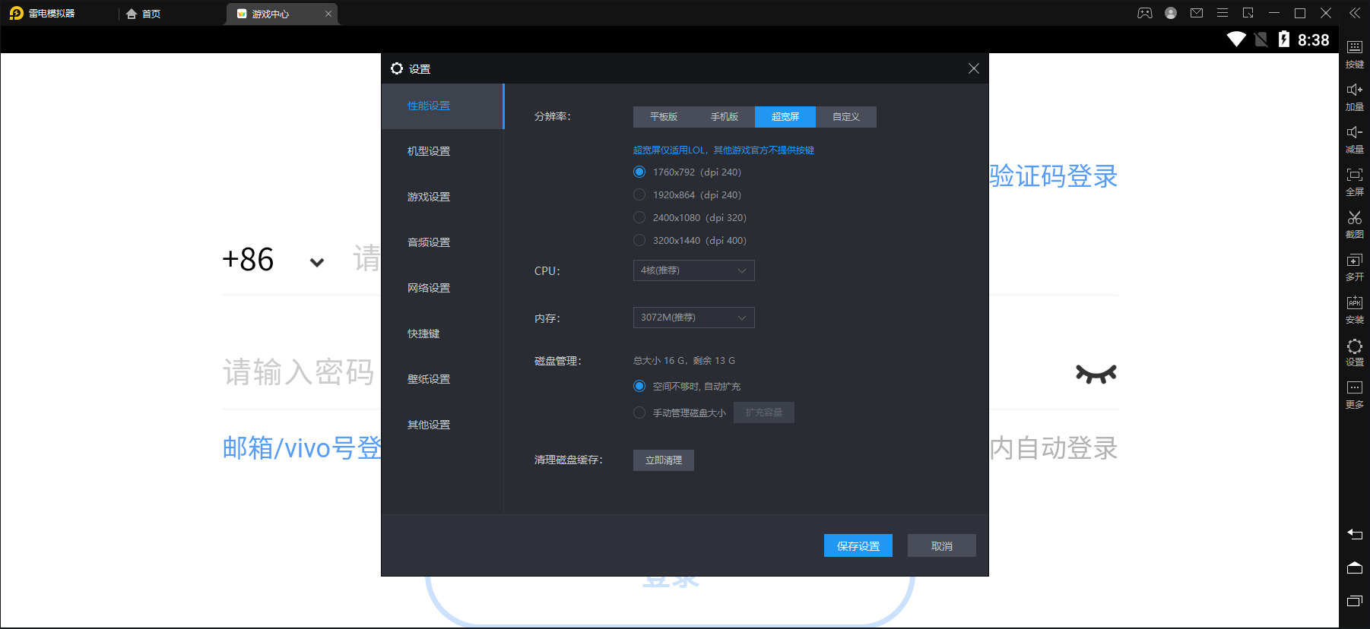1370x629 pixels.
Task: Expand the +86 country code selector
Action: (316, 262)
